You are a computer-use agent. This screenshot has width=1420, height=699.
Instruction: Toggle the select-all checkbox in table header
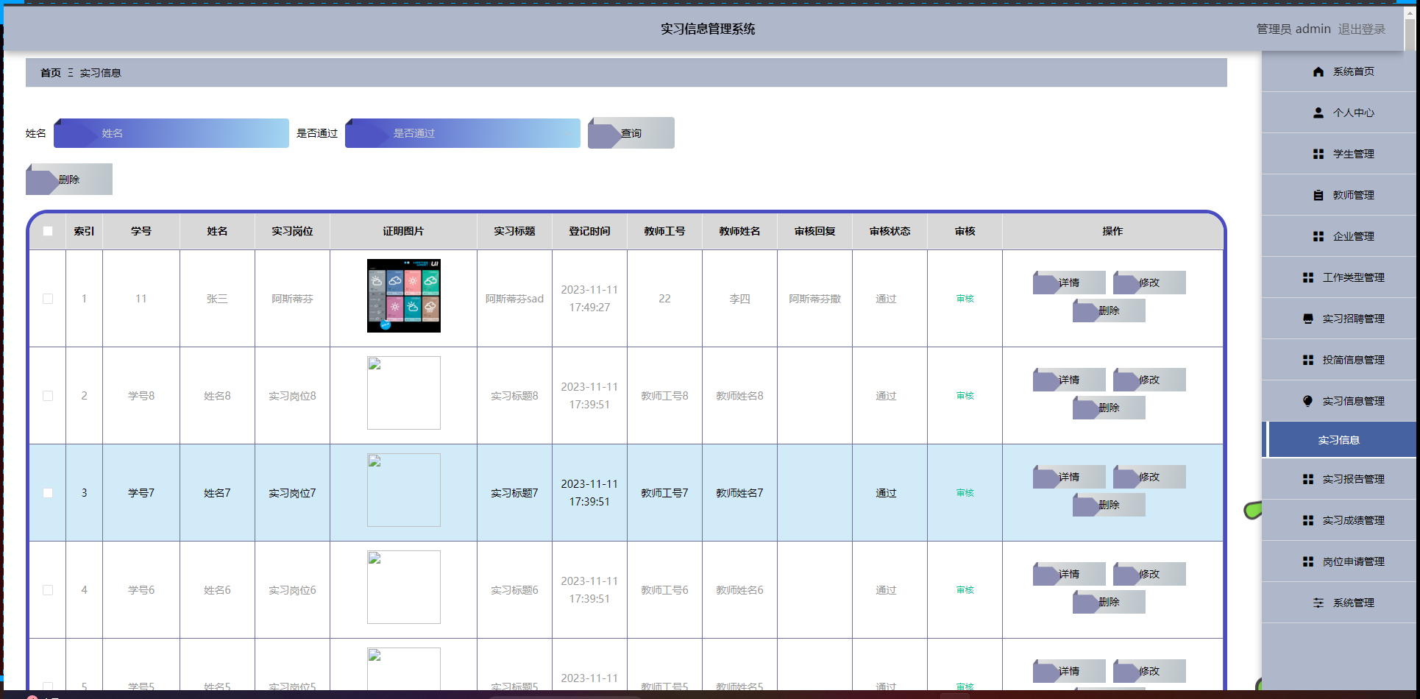48,231
